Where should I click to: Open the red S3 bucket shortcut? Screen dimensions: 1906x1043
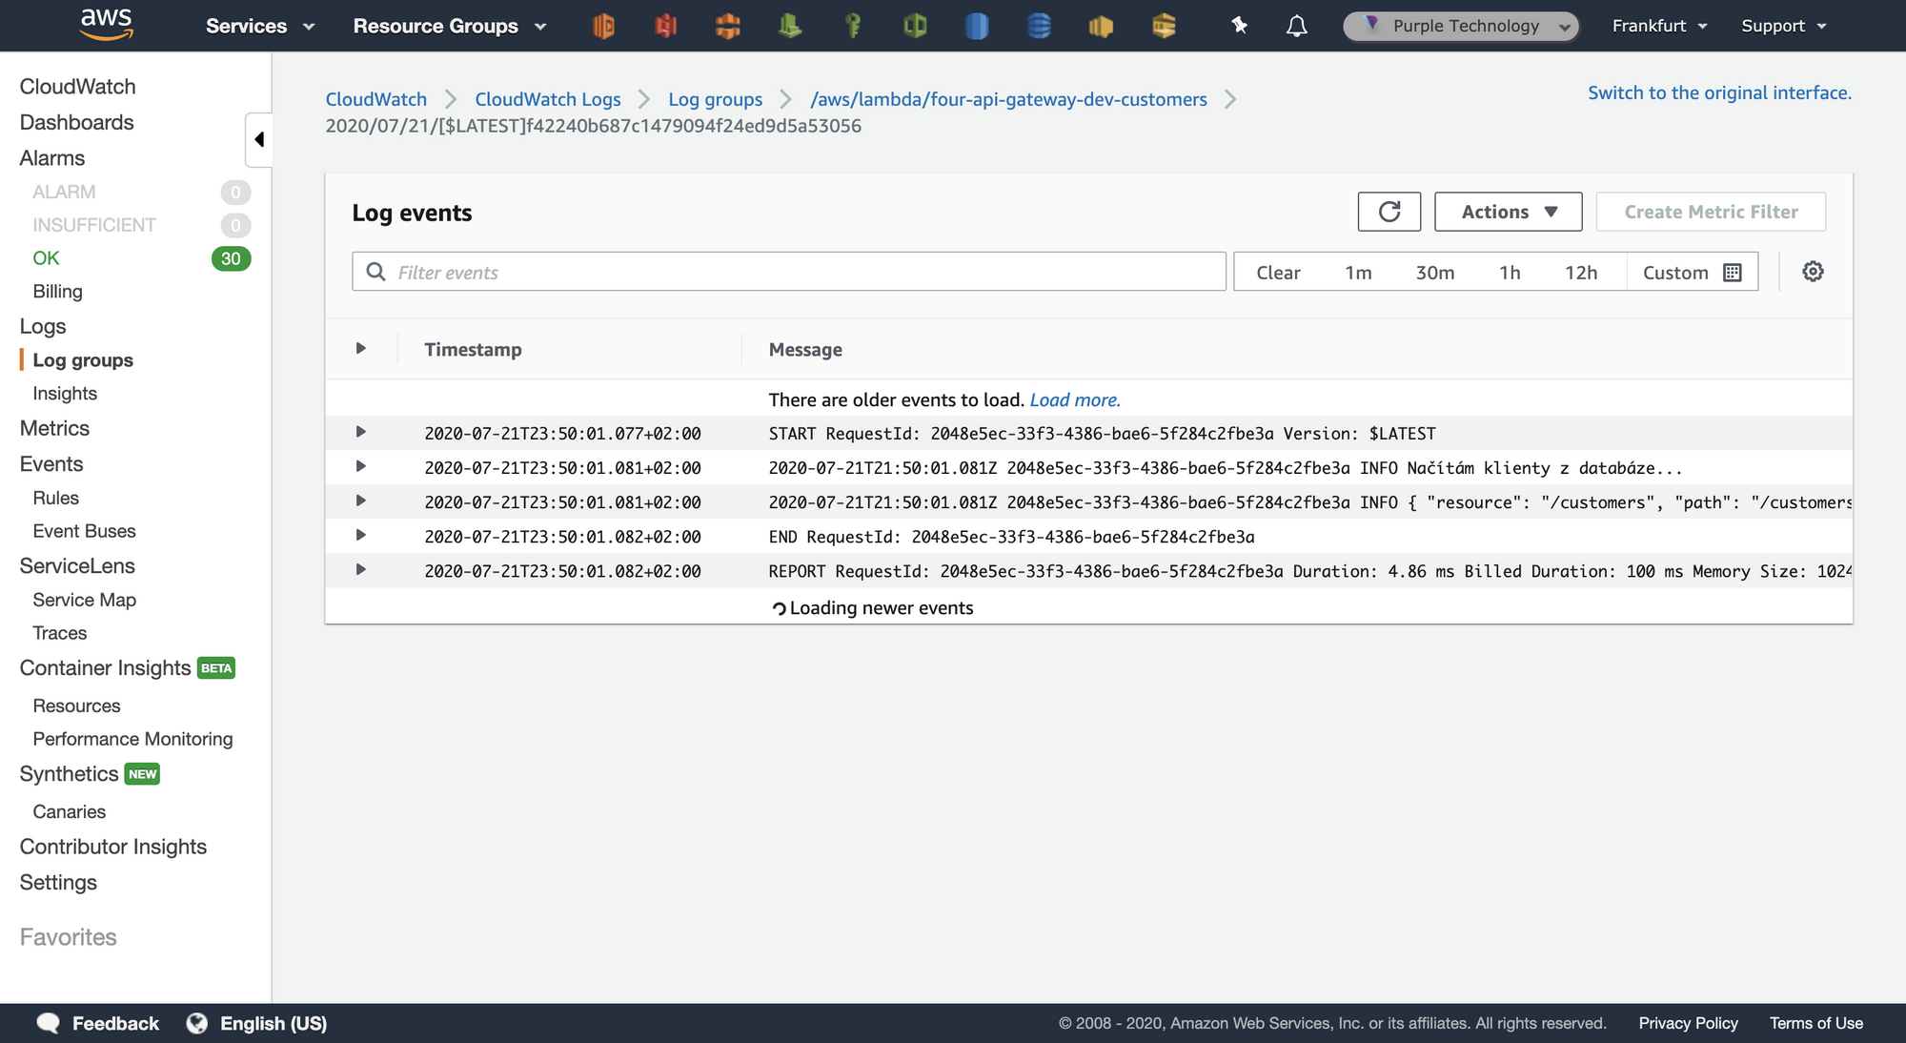pos(665,26)
